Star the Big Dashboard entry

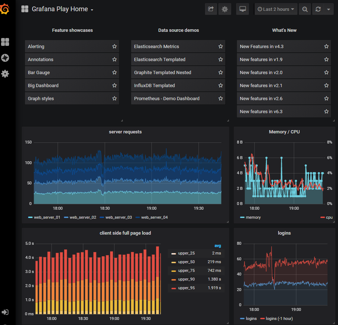pos(114,85)
